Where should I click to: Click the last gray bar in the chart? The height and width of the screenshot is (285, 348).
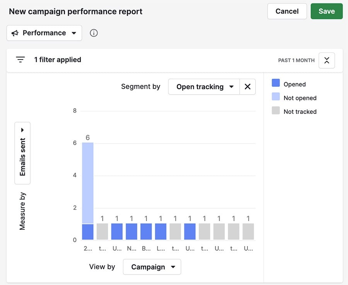coord(248,232)
